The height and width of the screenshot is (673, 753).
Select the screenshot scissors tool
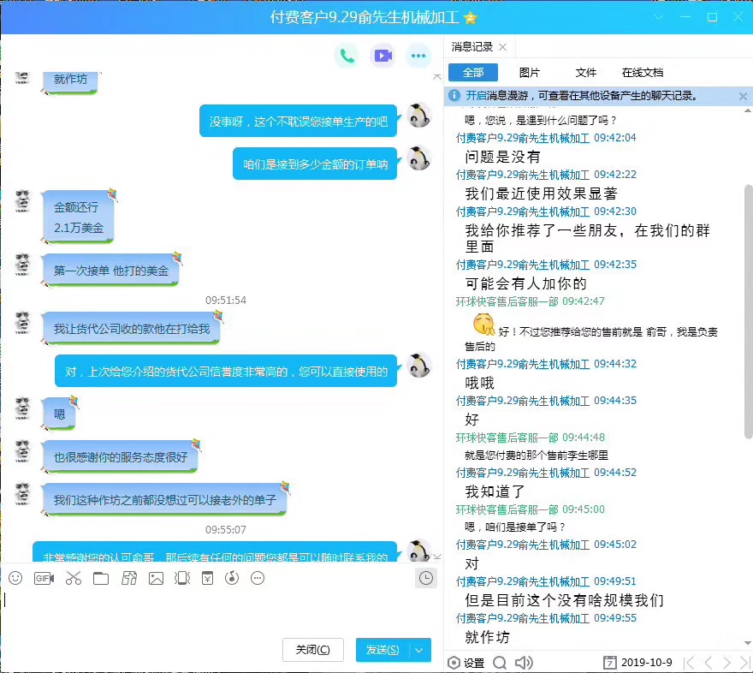73,578
